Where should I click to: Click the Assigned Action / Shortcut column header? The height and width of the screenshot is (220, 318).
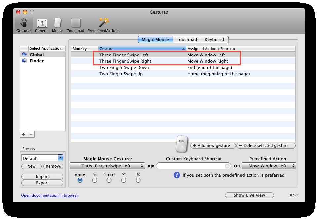(x=241, y=49)
